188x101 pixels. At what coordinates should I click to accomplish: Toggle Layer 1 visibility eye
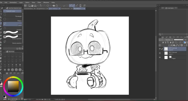[160, 53]
